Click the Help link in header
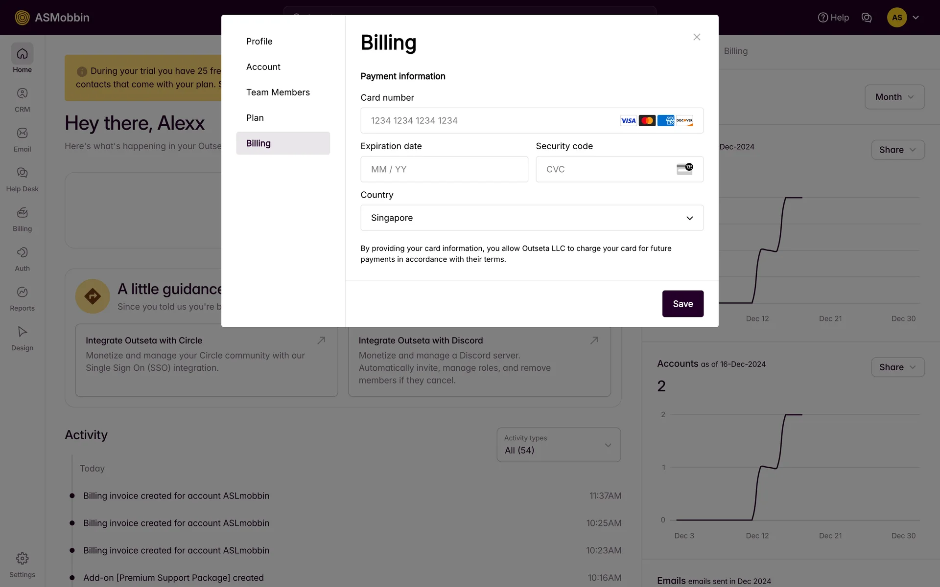The image size is (940, 587). (x=833, y=18)
